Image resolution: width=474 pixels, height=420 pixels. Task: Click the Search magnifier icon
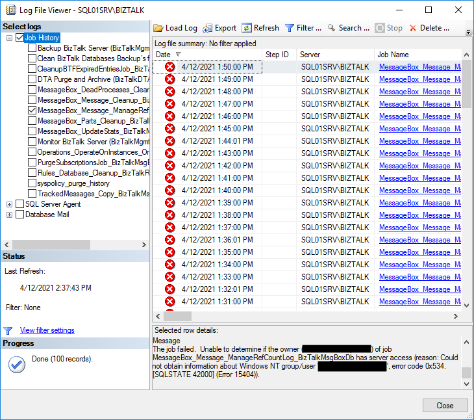332,28
